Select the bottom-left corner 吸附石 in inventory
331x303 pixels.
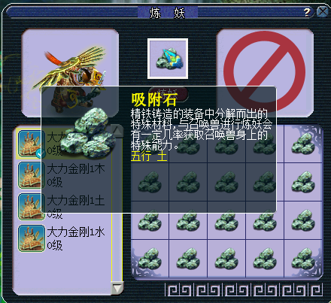coord(150,259)
